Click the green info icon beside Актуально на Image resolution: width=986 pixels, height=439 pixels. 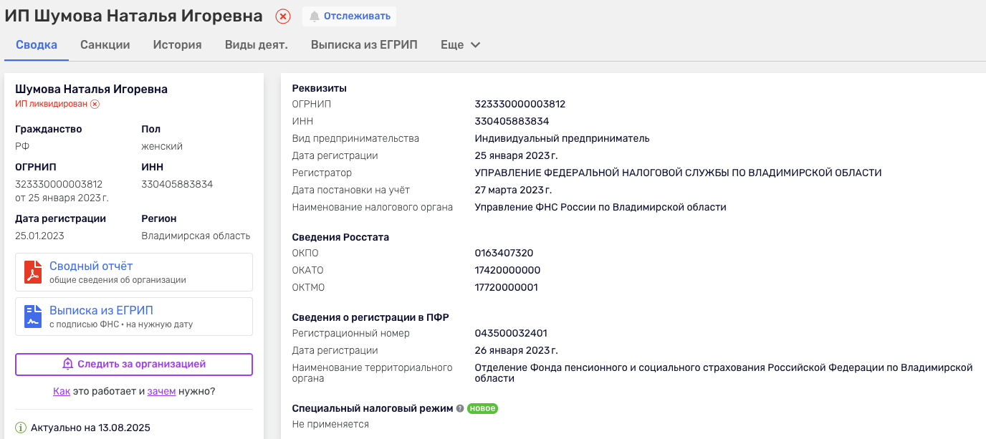21,428
